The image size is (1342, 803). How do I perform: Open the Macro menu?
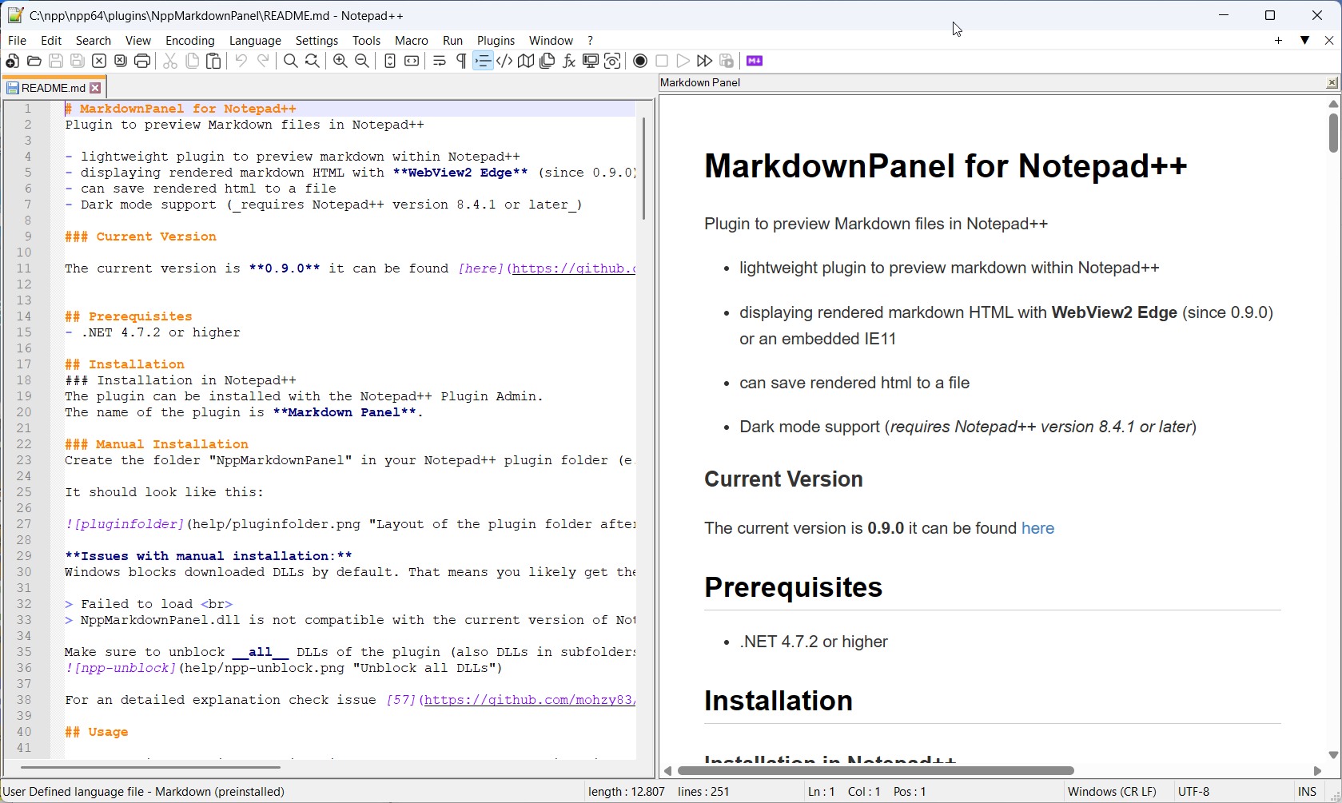click(412, 40)
